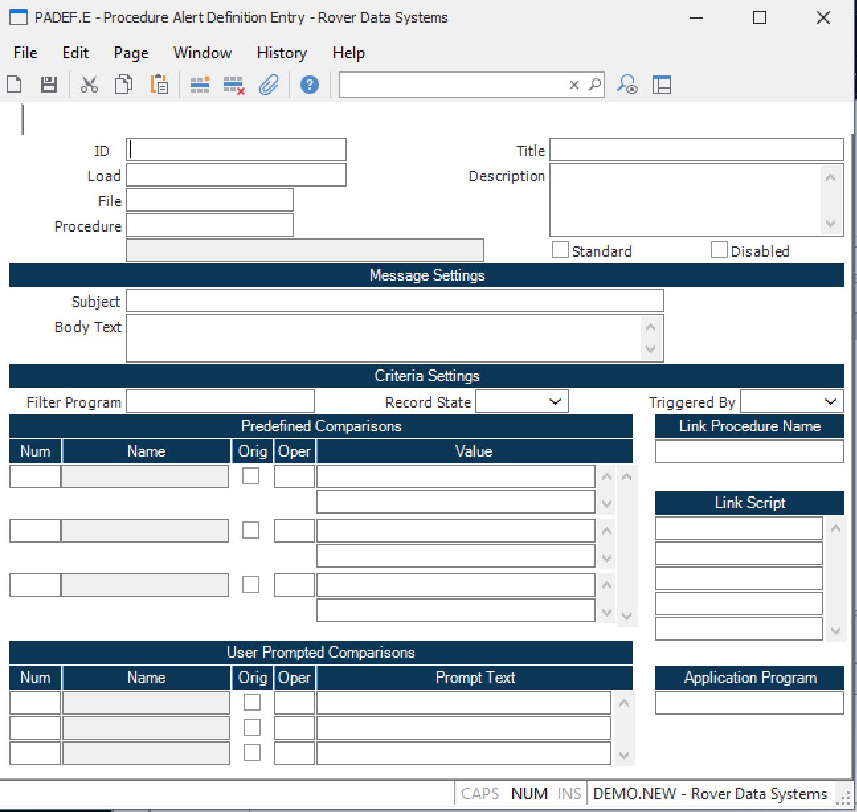Image resolution: width=857 pixels, height=812 pixels.
Task: Toggle the Disabled checkbox
Action: coord(719,250)
